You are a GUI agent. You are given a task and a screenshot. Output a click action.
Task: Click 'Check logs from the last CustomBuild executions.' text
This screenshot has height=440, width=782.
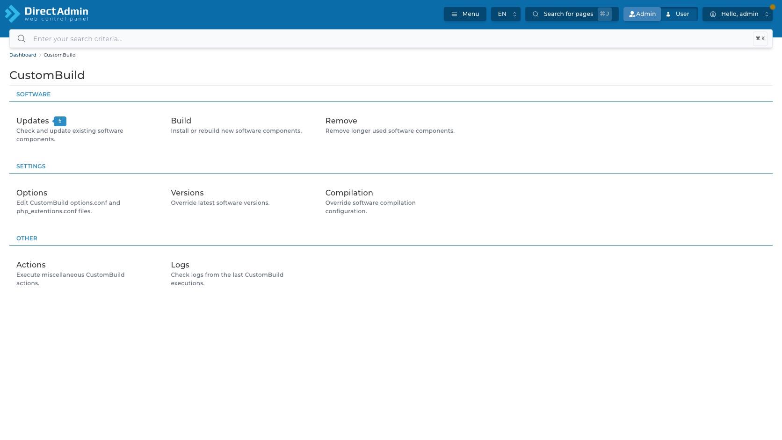tap(227, 279)
